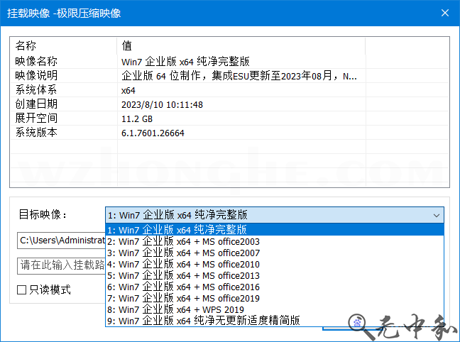
Task: Select option 4: MS office2010 image
Action: (x=274, y=264)
